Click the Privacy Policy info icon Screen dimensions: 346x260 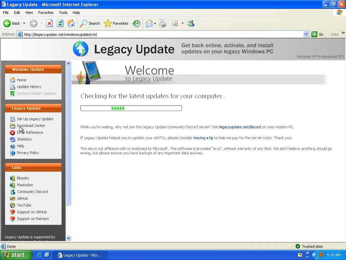[x=13, y=153]
